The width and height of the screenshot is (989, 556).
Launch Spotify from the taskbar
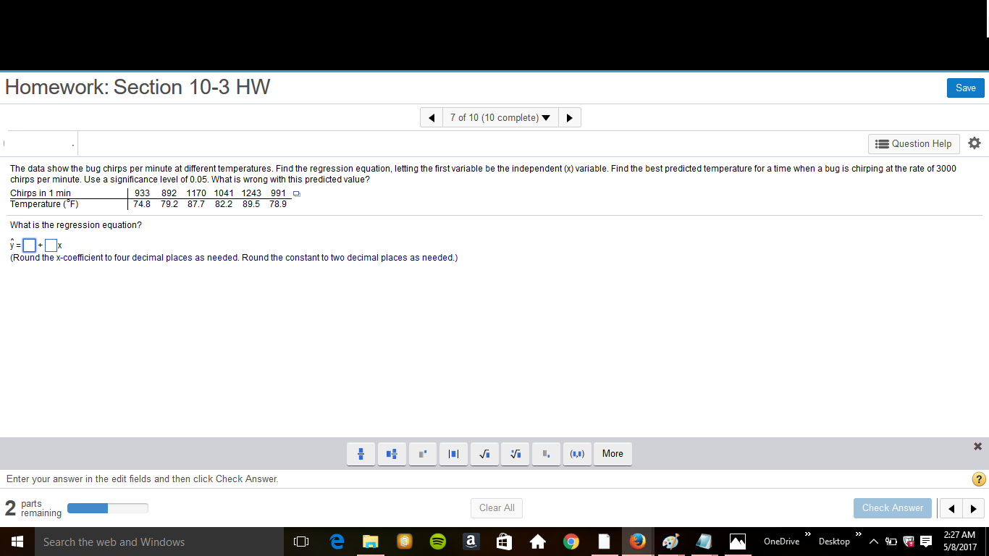coord(437,542)
